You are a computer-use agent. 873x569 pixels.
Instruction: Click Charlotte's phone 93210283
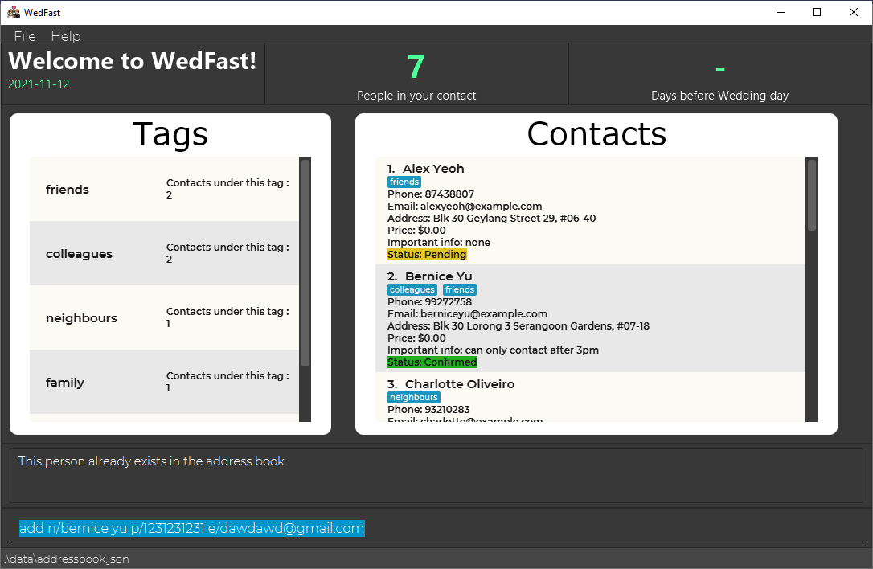coord(428,410)
